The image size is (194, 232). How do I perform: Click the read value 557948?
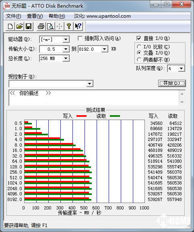pos(174,199)
